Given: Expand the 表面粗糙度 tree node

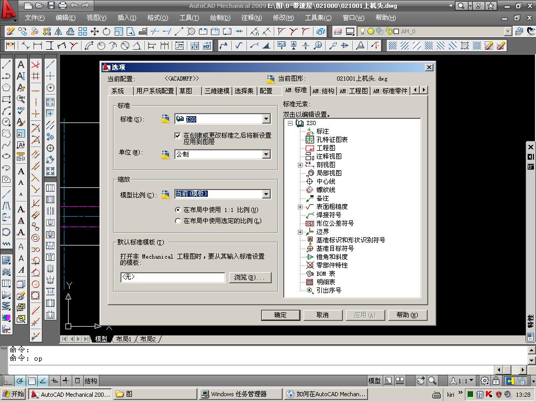Looking at the screenshot, I should point(300,207).
